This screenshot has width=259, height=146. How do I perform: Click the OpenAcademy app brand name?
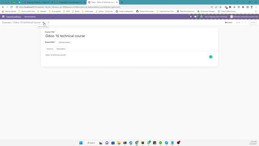13,17
